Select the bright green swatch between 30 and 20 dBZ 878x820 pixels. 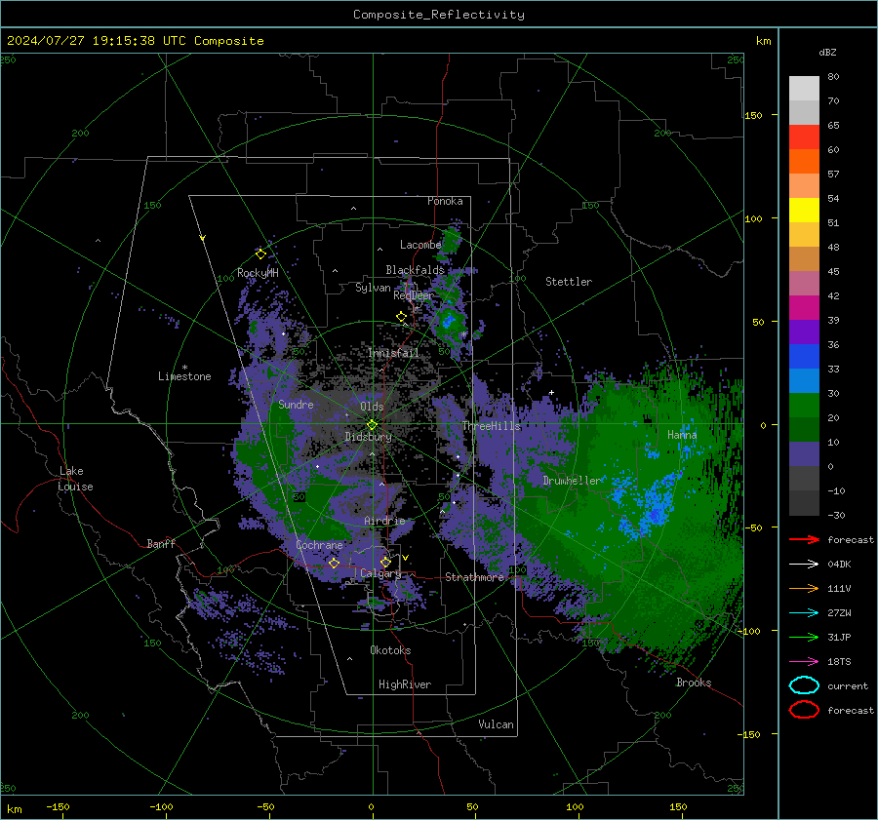pos(804,405)
